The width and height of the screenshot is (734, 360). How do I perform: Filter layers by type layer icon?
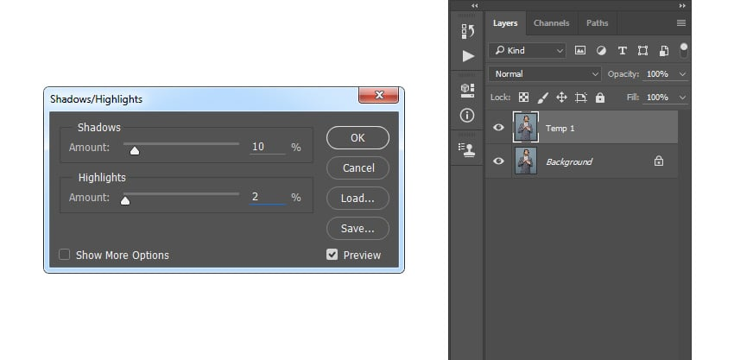pyautogui.click(x=622, y=51)
